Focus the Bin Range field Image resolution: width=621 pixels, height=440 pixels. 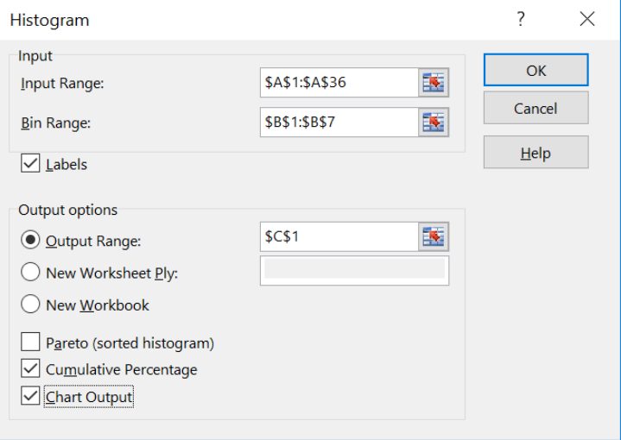point(339,122)
